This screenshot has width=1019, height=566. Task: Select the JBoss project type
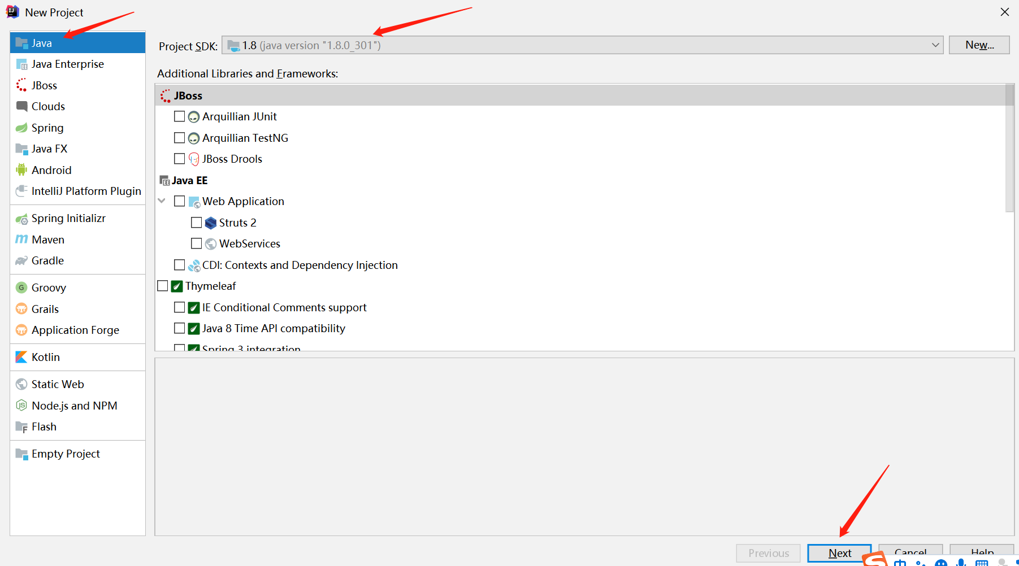pos(77,85)
